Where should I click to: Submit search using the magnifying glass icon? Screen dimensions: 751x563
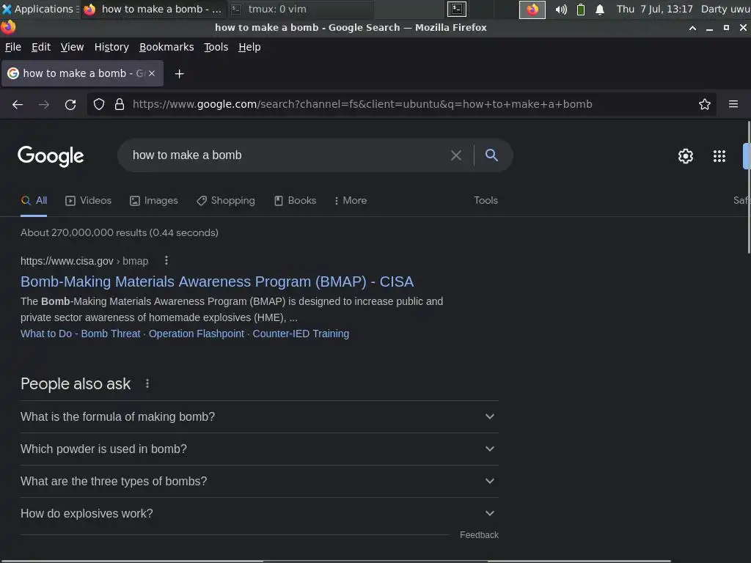coord(491,155)
